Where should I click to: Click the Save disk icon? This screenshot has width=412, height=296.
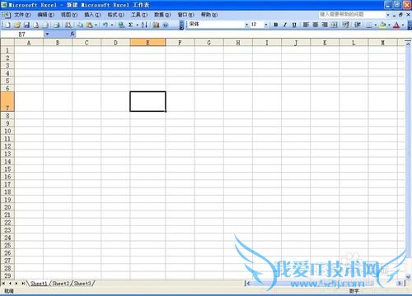click(26, 25)
